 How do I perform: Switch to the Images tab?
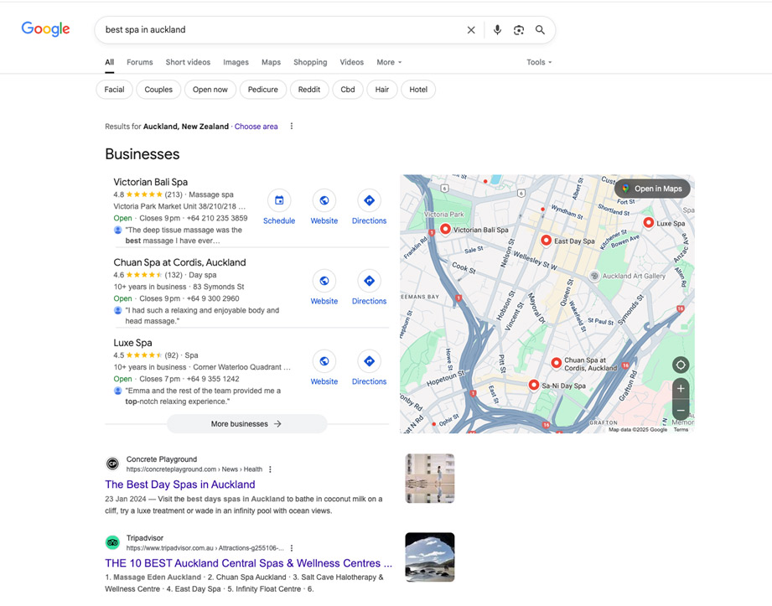click(x=236, y=62)
